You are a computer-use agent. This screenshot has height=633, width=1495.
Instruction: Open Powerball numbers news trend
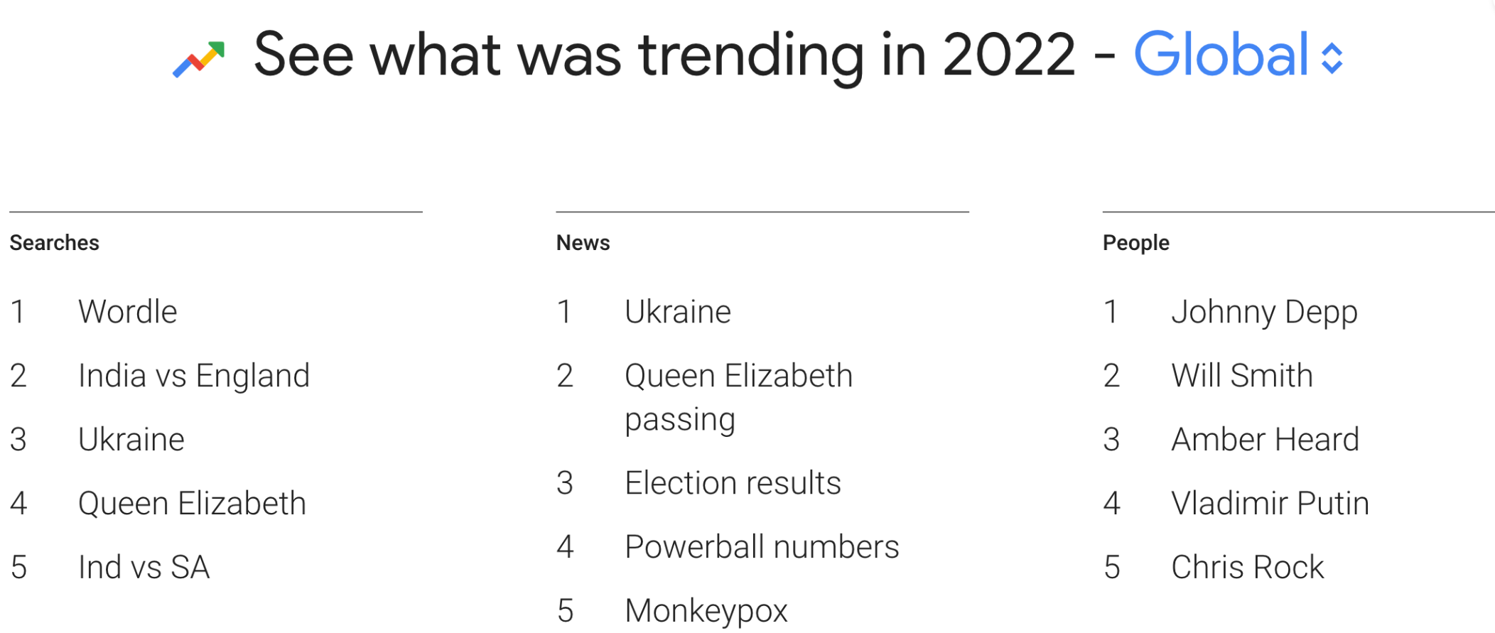pos(762,547)
